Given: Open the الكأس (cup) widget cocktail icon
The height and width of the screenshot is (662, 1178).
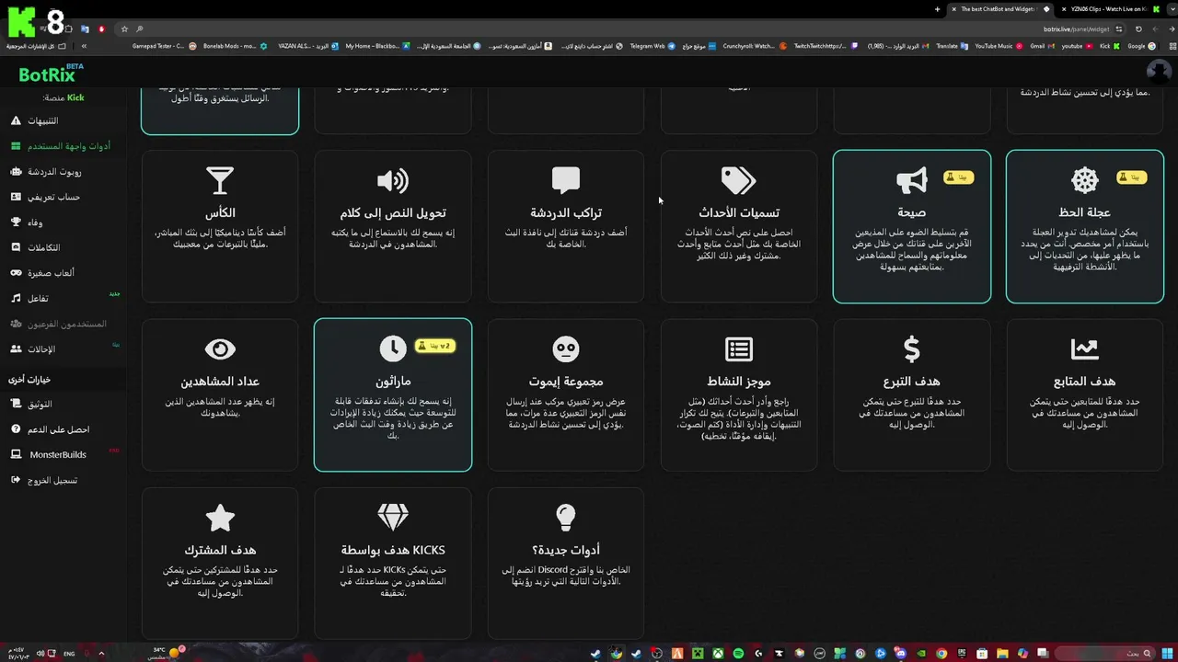Looking at the screenshot, I should 220,181.
